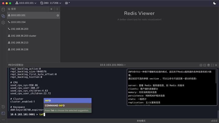Open the history icon in the left sidebar

point(3,107)
